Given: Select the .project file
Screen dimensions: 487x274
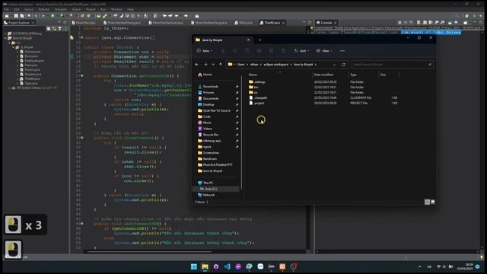Looking at the screenshot, I should pos(256,104).
